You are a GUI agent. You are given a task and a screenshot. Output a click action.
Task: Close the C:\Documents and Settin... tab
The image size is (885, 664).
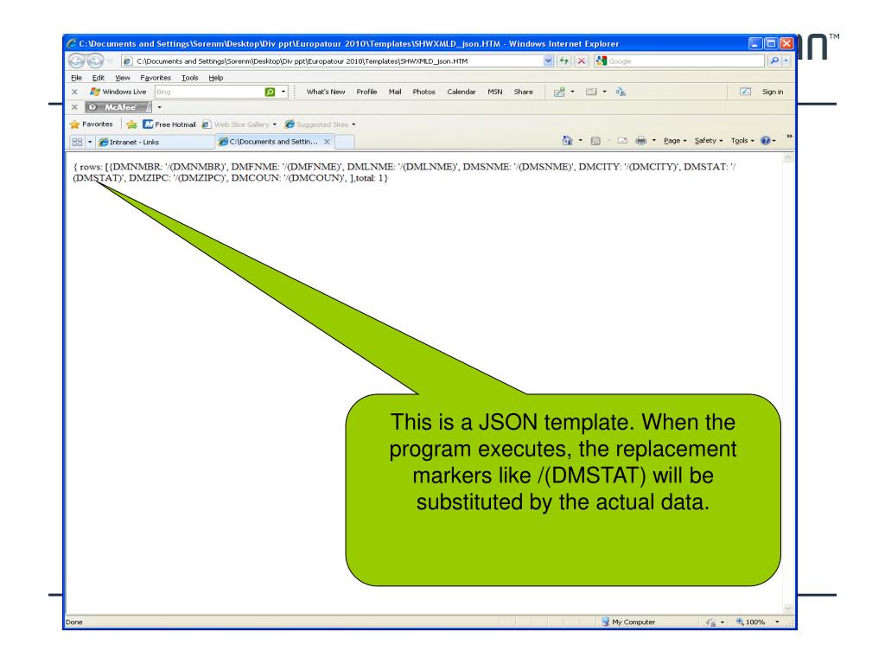point(327,142)
